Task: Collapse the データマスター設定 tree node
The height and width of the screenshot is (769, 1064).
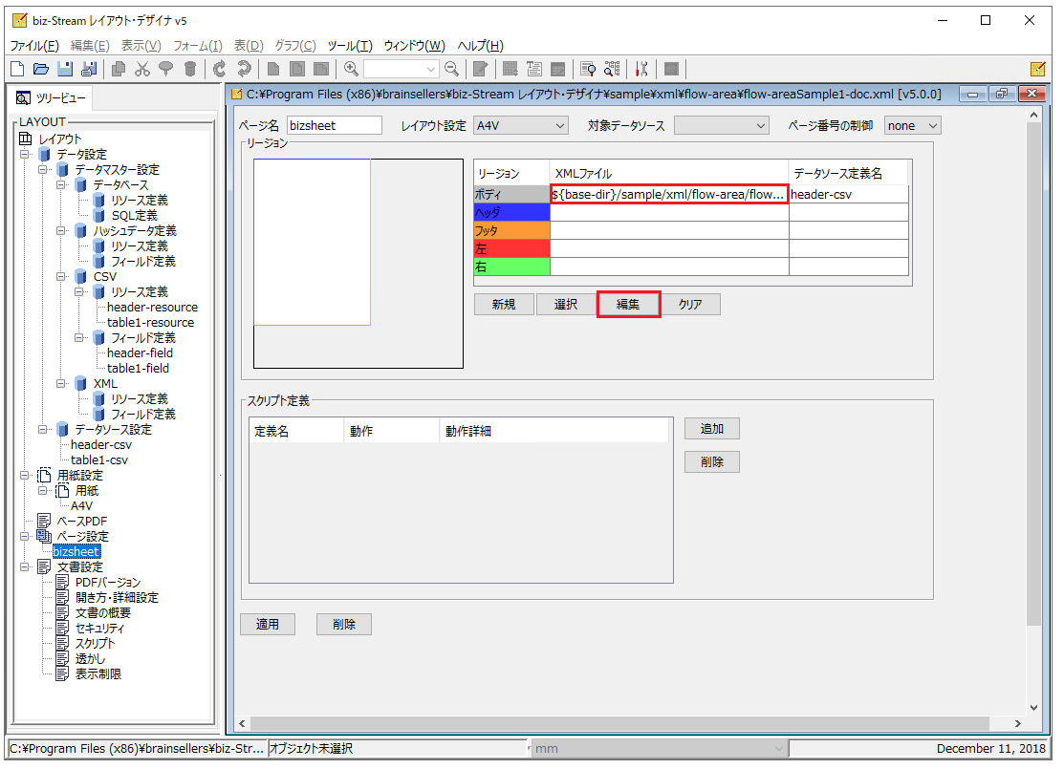Action: pos(43,169)
